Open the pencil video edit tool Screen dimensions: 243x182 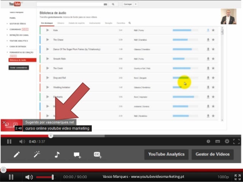click(17, 154)
